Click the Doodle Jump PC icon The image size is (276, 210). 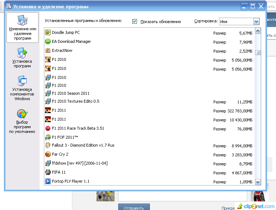click(48, 32)
